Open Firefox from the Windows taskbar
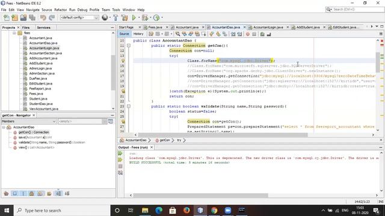The image size is (385, 216). (186, 210)
